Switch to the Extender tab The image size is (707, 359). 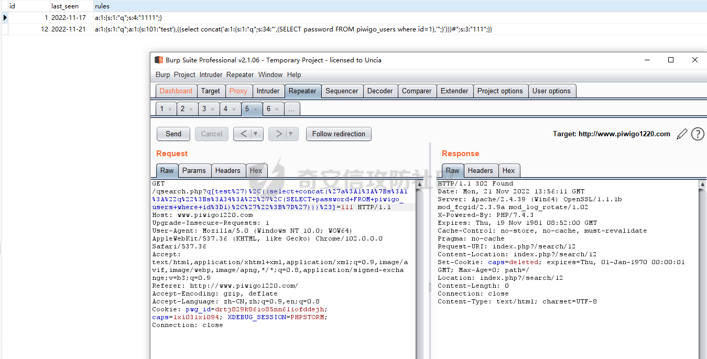click(454, 91)
